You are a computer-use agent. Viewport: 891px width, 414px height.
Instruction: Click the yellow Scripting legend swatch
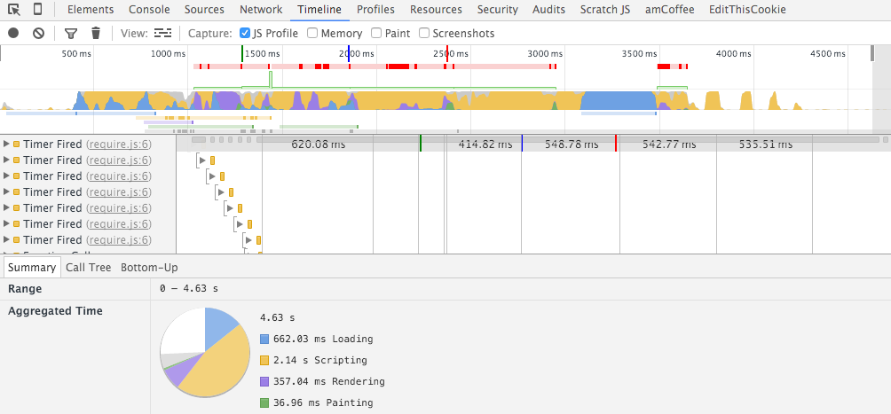264,360
